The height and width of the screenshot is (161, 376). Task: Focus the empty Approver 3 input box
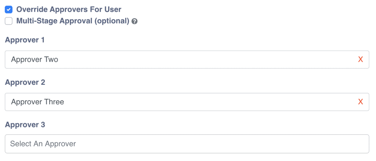click(220, 144)
